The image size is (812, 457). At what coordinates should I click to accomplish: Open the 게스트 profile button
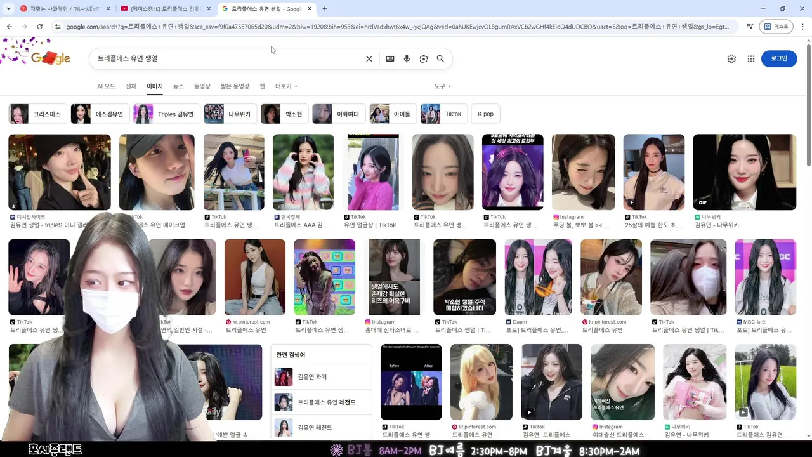776,27
